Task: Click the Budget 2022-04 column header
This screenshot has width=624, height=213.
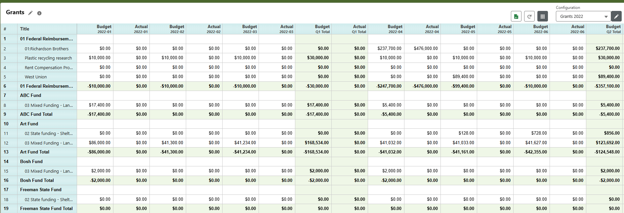Action: click(386, 29)
